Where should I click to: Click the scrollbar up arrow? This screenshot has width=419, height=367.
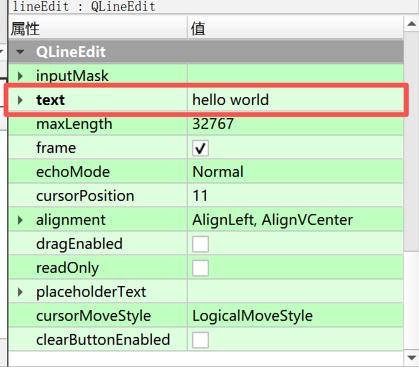tap(412, 24)
